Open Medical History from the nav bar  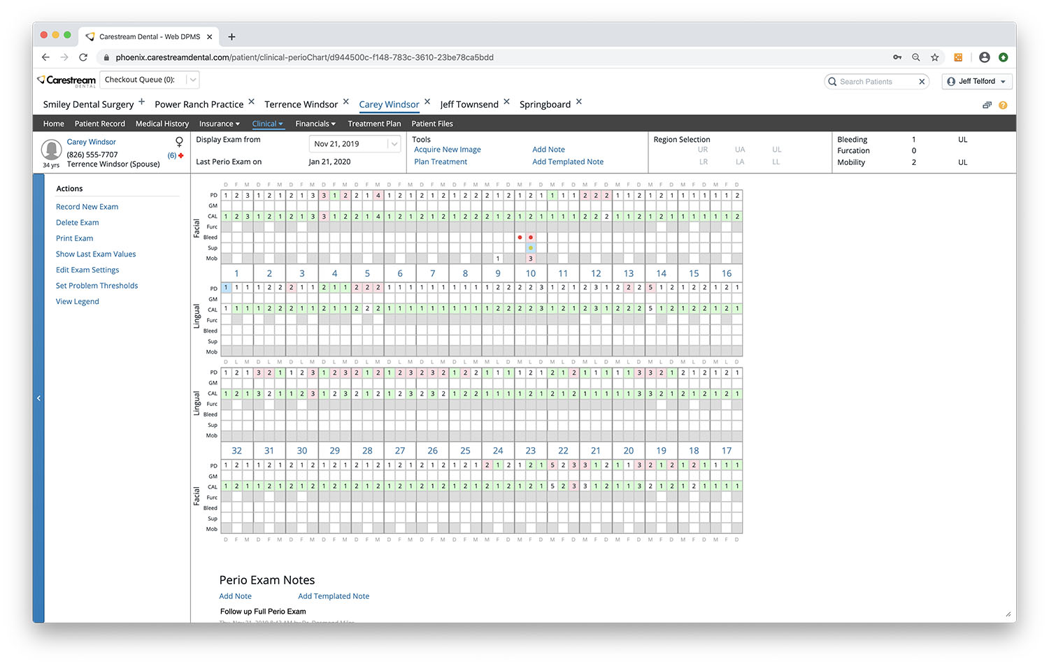[162, 124]
